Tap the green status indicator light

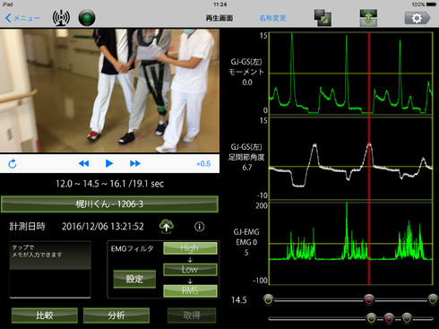click(87, 18)
